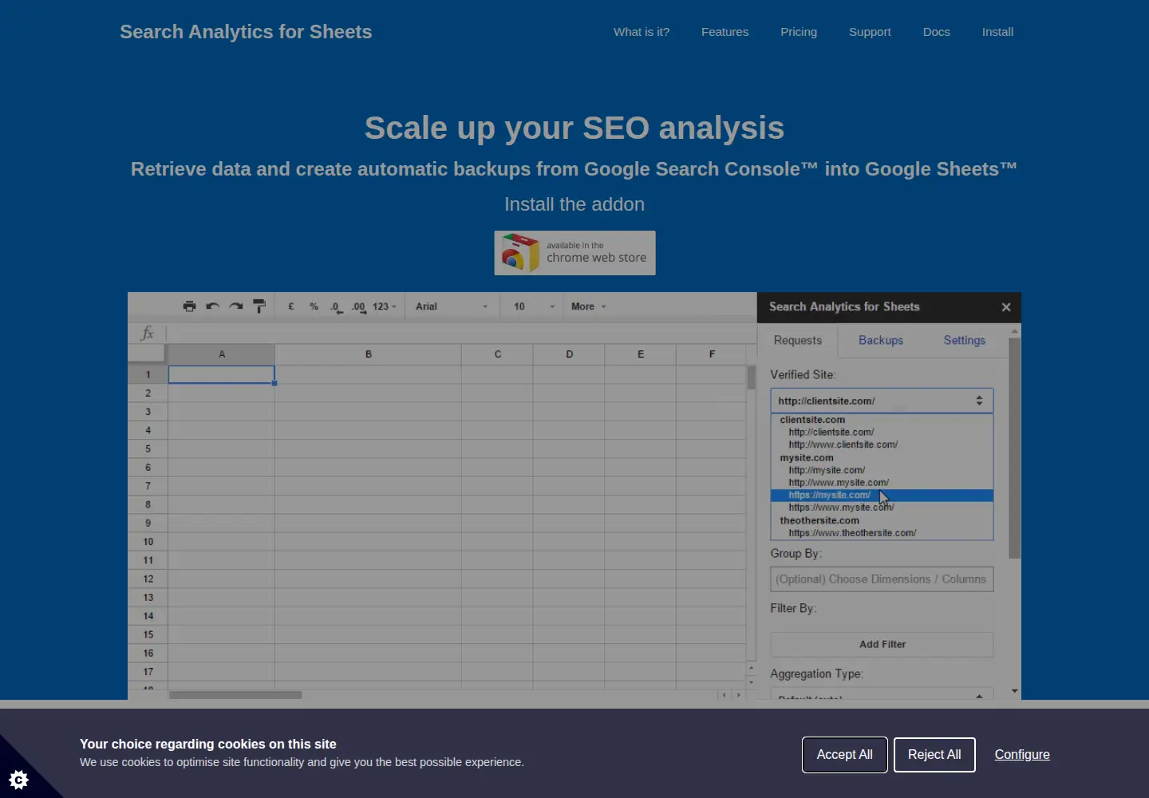The image size is (1149, 798).
Task: Click the sidebar vertical scrollbar
Action: click(x=1014, y=448)
